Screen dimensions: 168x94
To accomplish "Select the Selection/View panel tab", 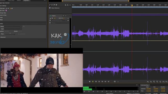I will 145,85.
